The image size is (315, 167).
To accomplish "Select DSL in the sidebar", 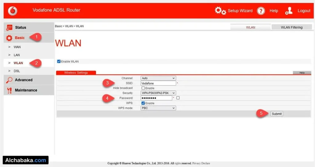I will (17, 71).
